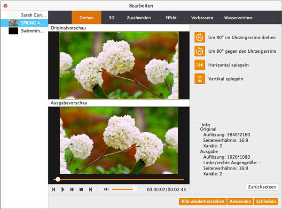Click Alle wiederherstellen button
This screenshot has width=282, height=209.
pyautogui.click(x=203, y=201)
